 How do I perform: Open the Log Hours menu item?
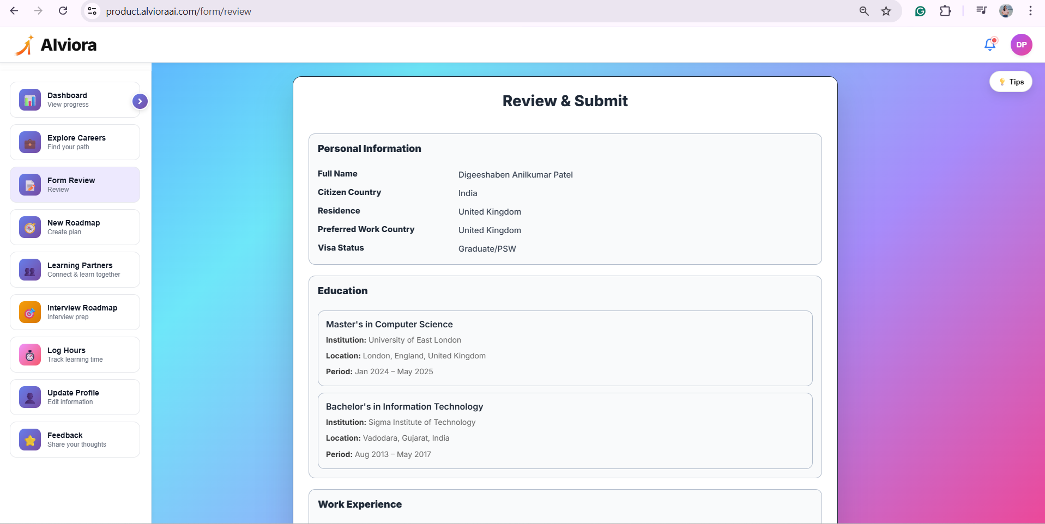pos(75,355)
